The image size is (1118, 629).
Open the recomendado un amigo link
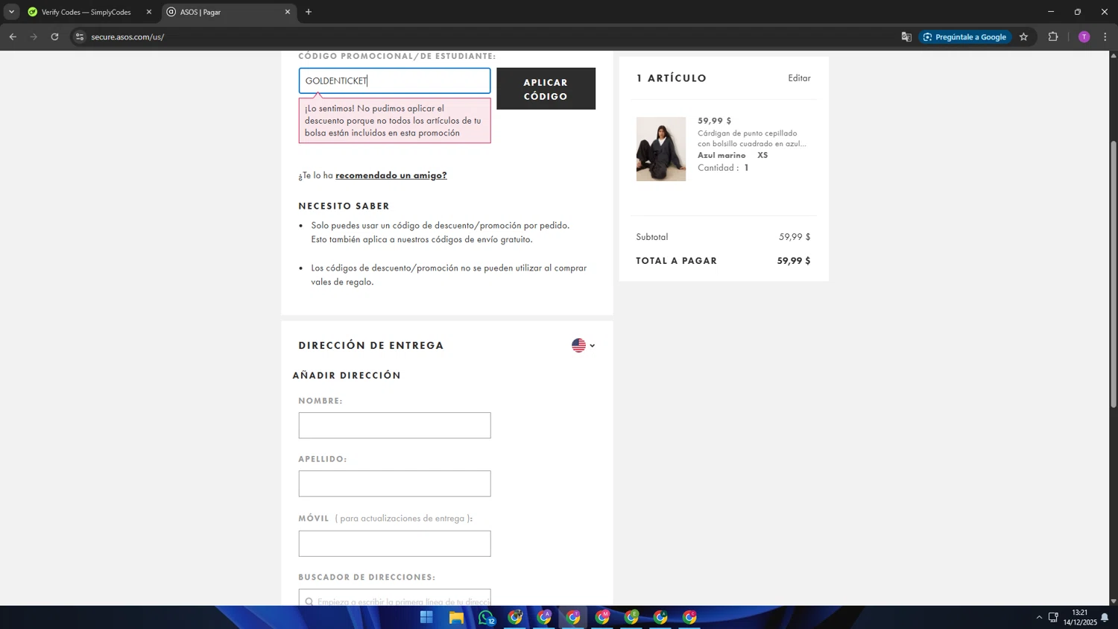(391, 175)
